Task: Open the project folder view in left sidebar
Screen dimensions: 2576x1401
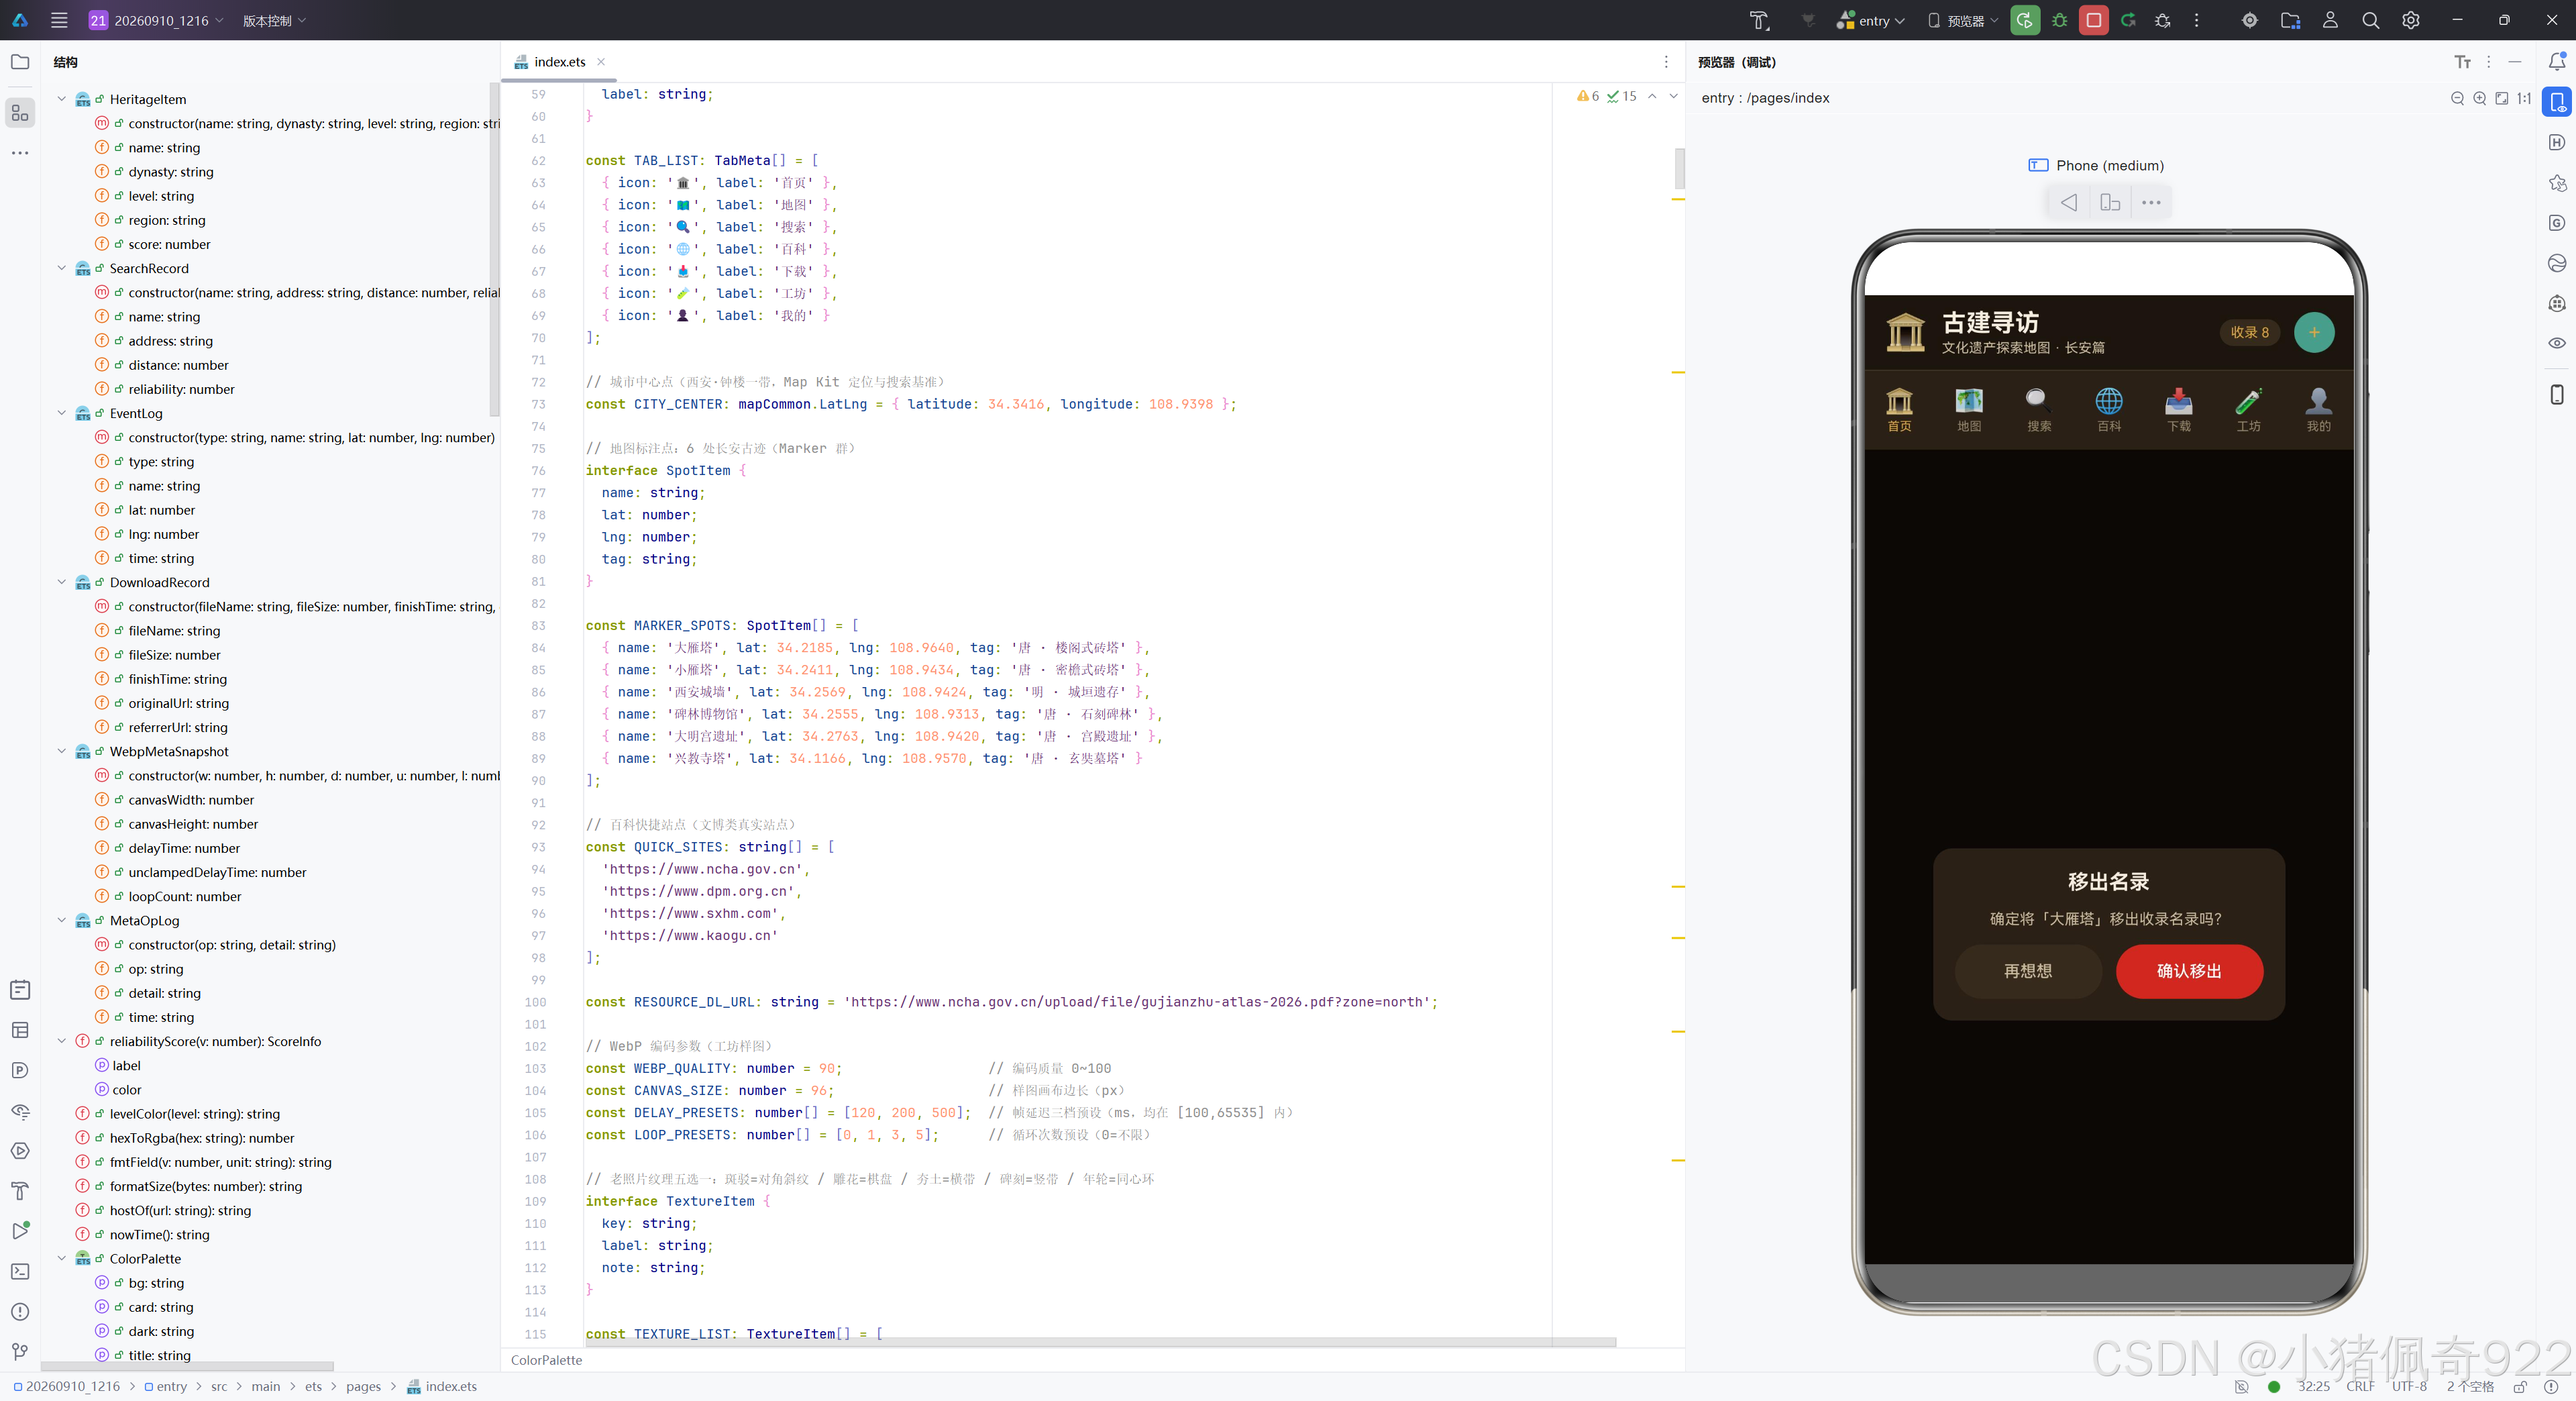Action: pos(20,62)
